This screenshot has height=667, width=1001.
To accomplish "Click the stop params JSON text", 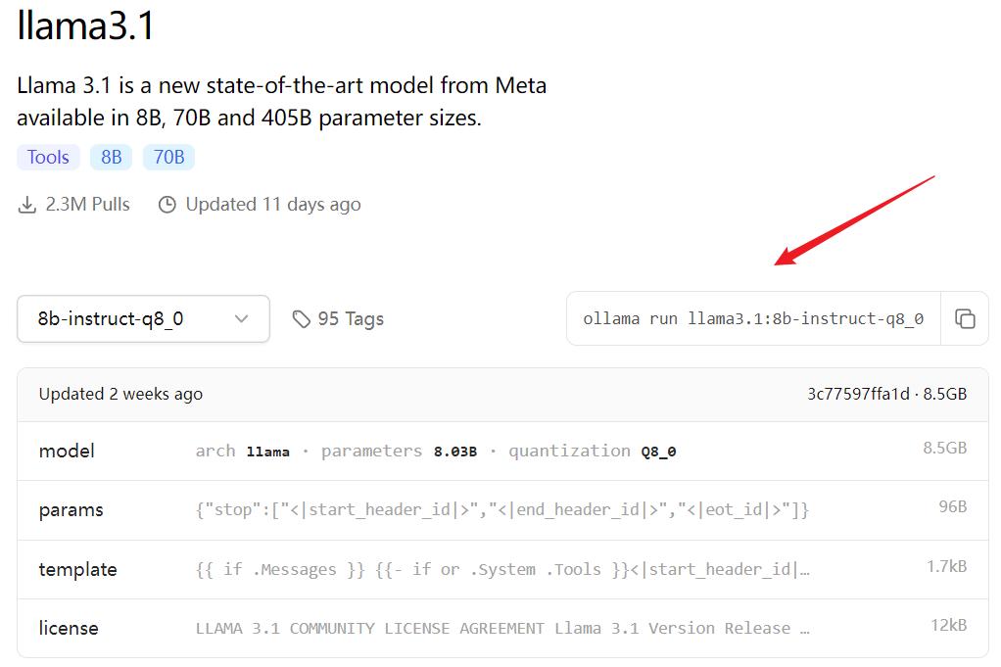I will [501, 510].
